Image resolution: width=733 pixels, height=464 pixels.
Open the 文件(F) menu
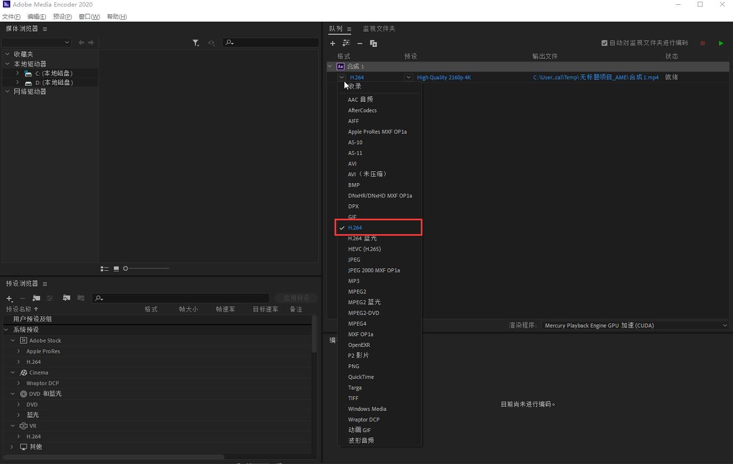pos(11,16)
